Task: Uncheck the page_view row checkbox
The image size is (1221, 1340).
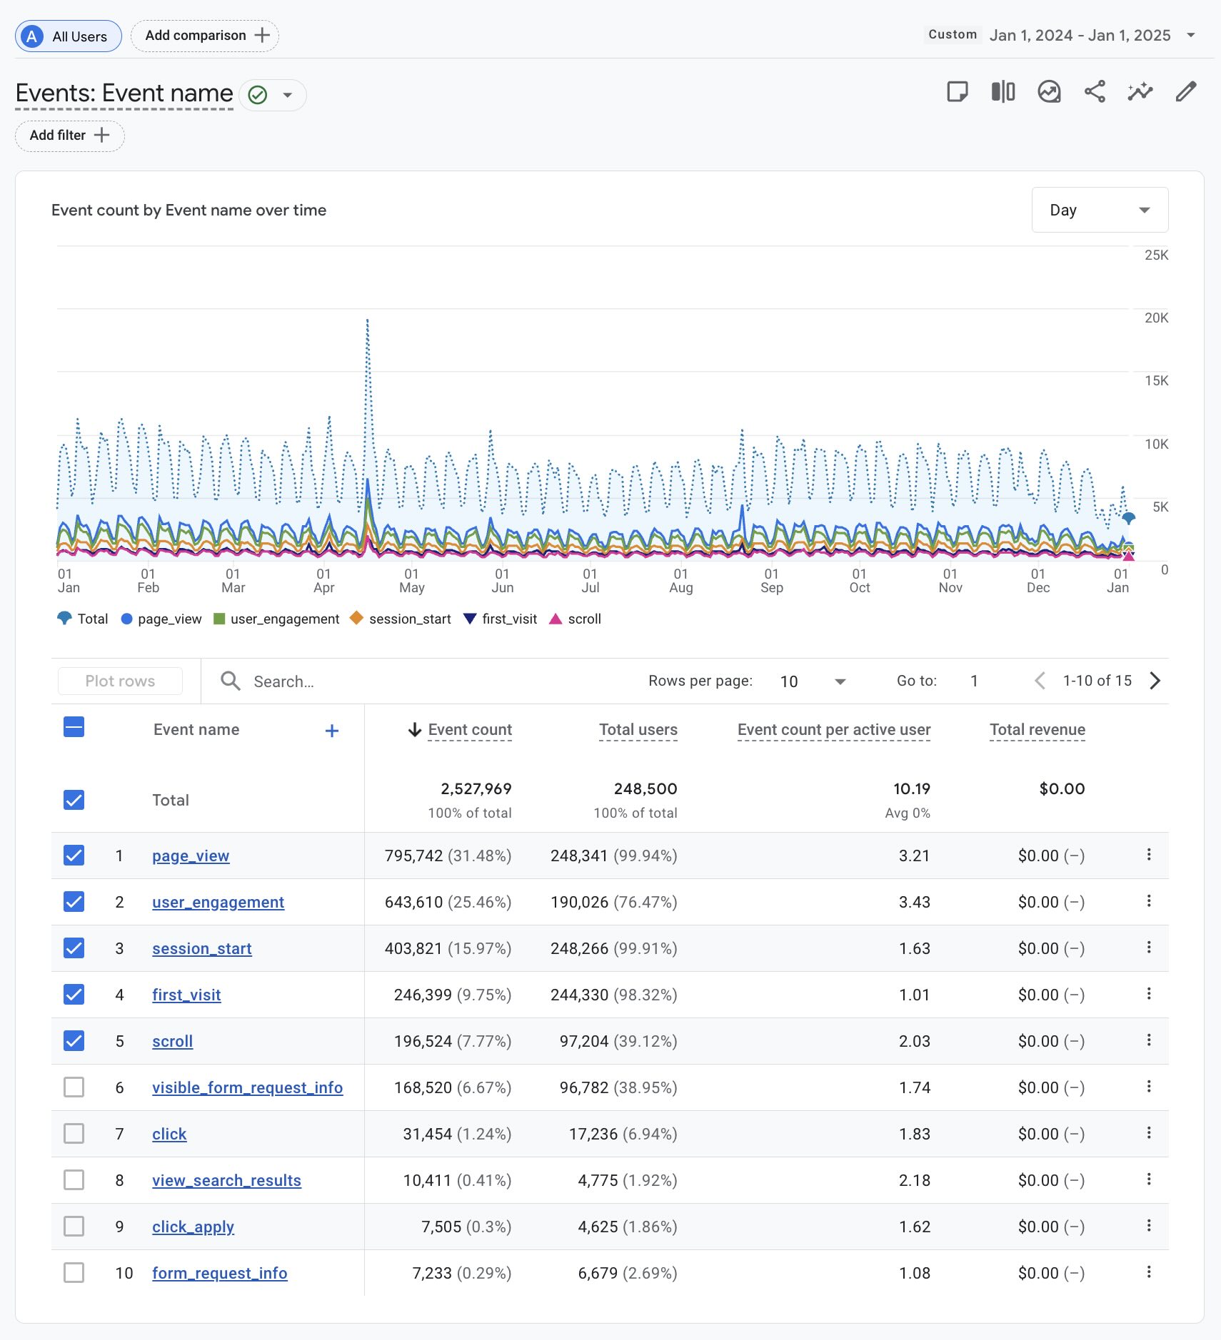Action: tap(74, 855)
